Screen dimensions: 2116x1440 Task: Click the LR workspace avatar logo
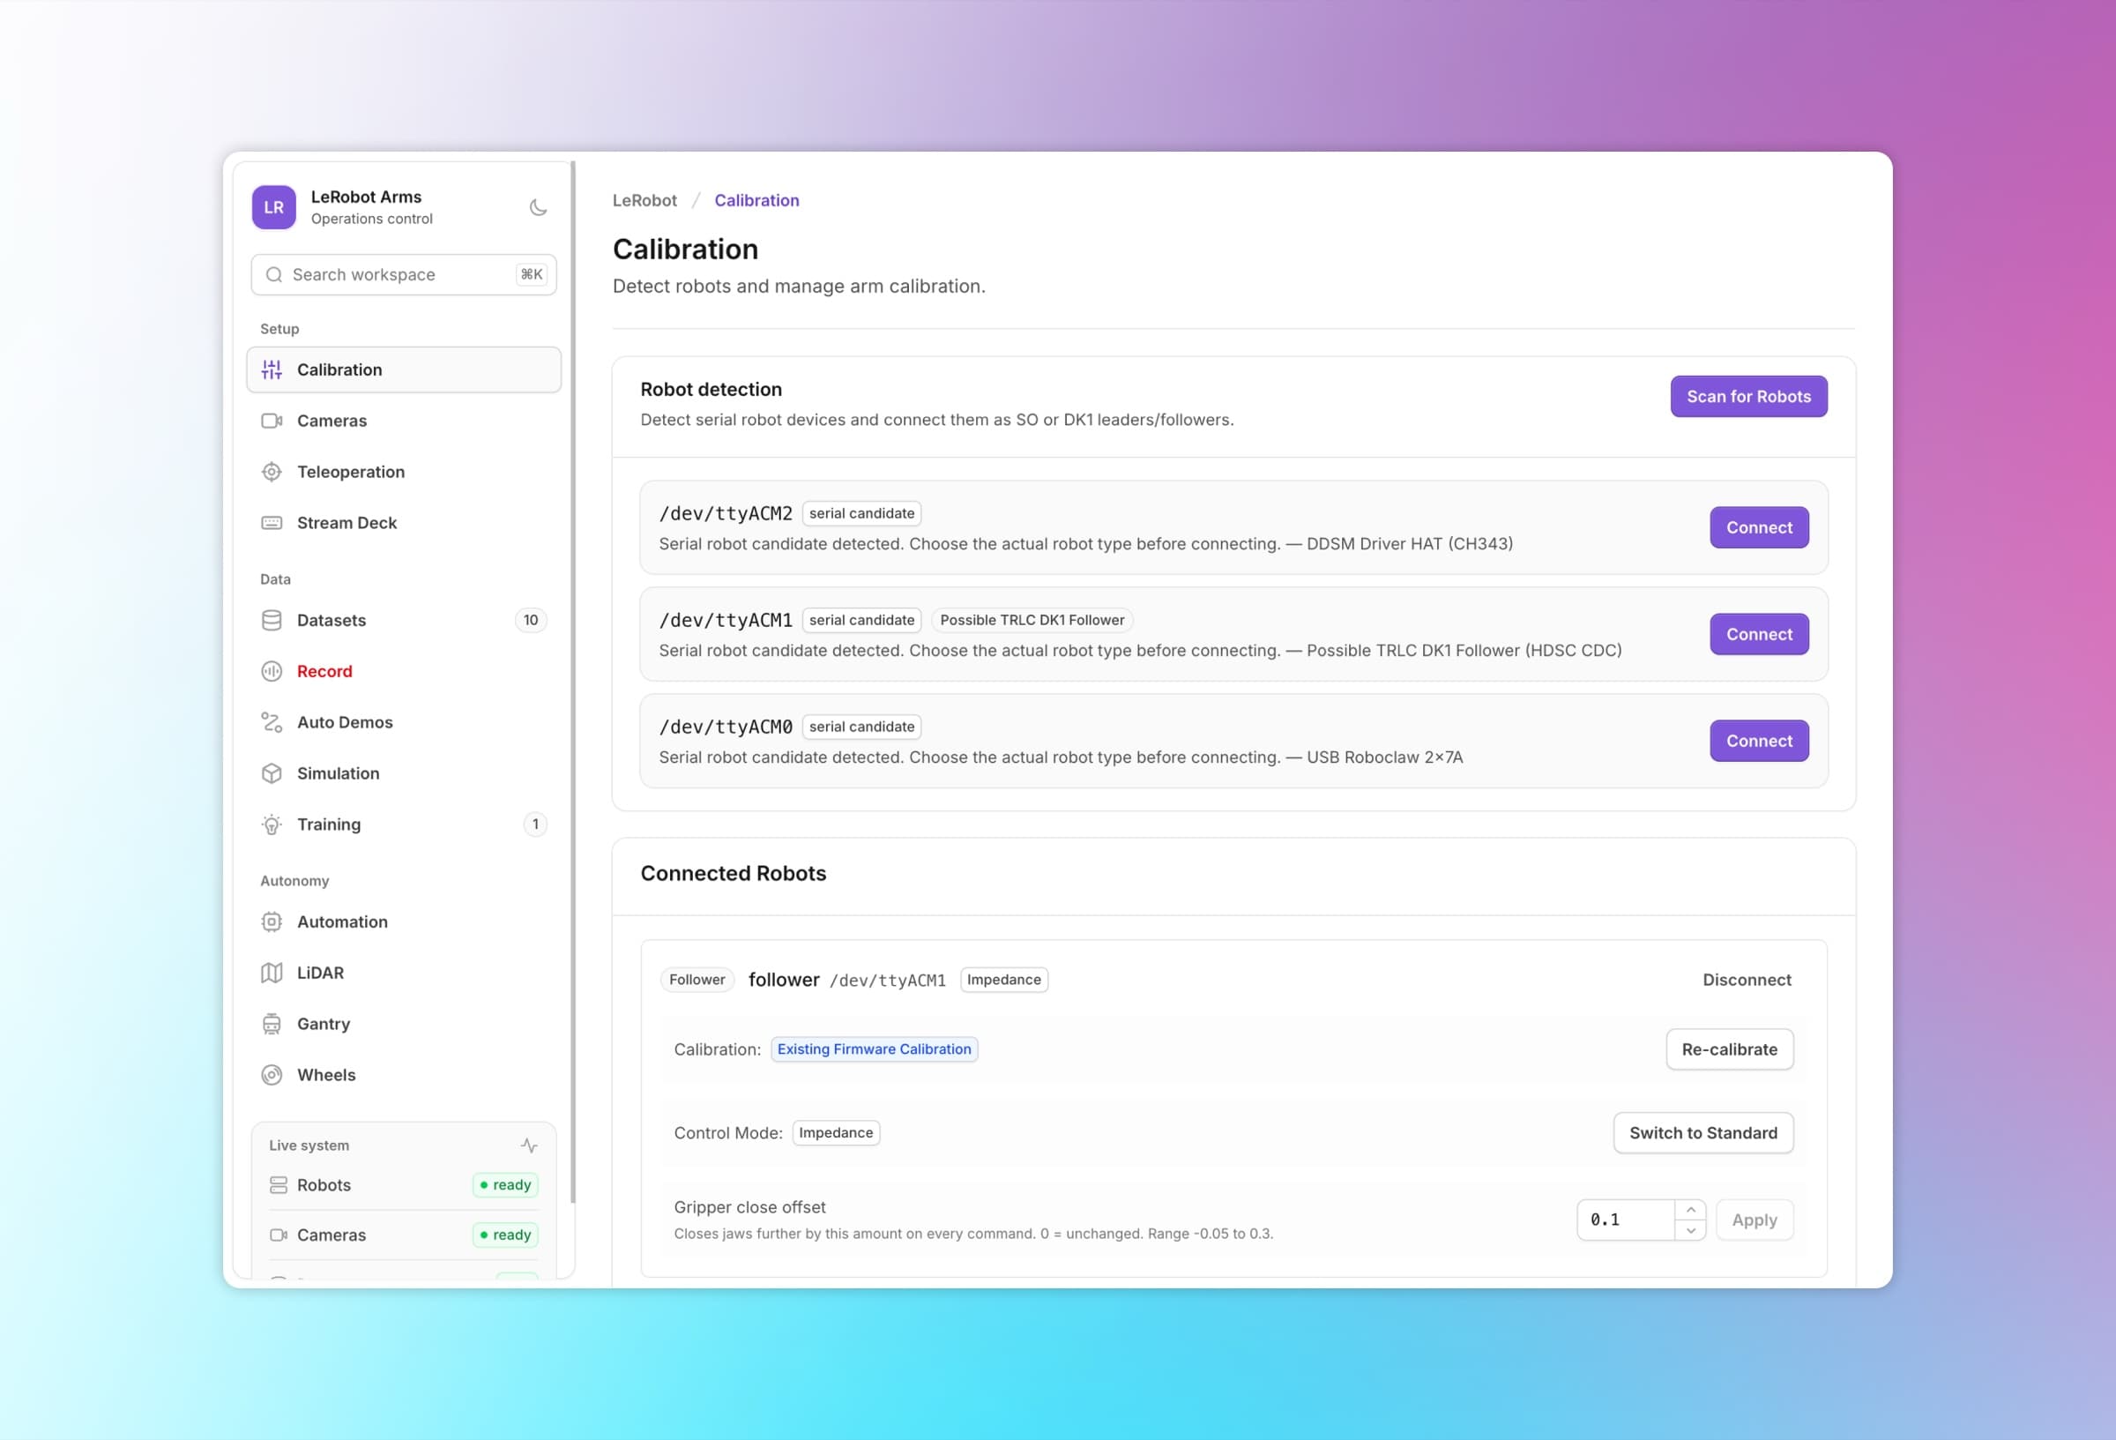pos(273,207)
